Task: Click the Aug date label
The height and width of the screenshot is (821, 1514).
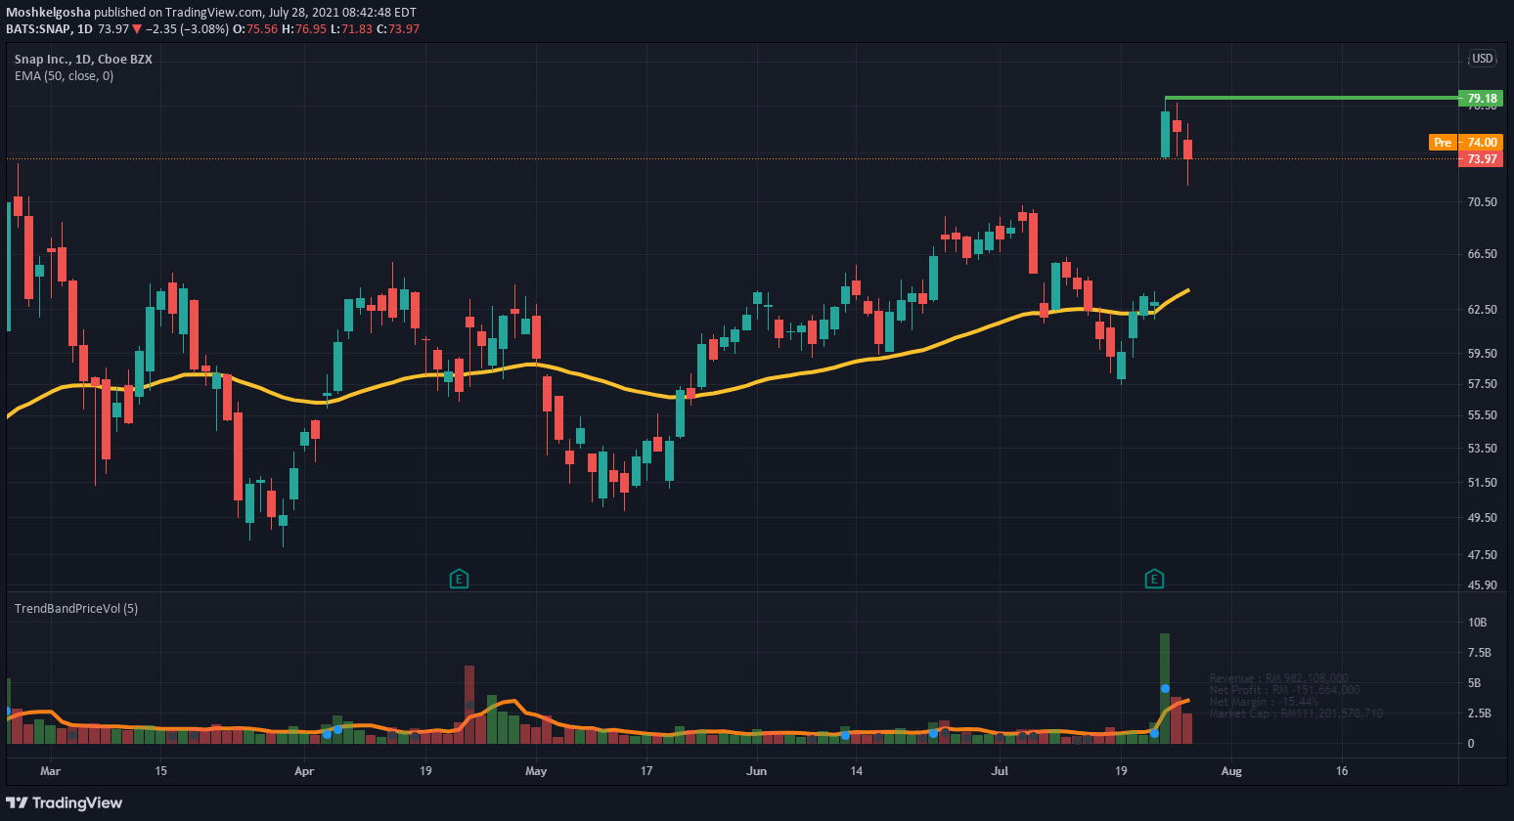Action: pyautogui.click(x=1231, y=771)
